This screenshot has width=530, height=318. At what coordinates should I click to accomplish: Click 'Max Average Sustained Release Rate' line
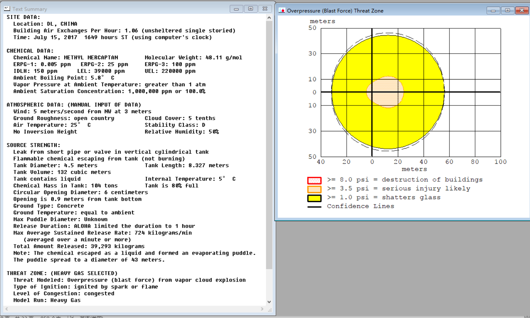click(x=102, y=233)
